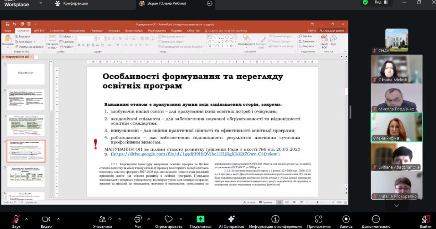Click the Record icon
Screen dimensions: 436x229
(346, 219)
